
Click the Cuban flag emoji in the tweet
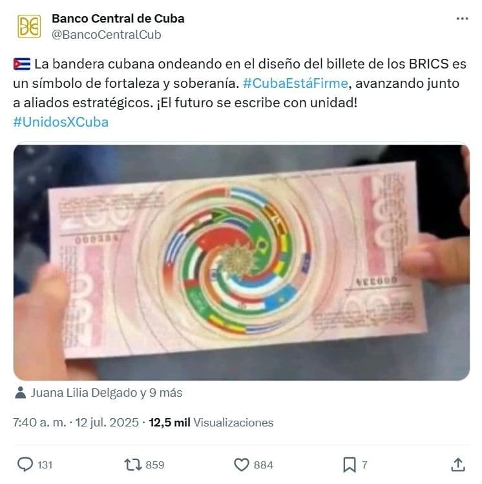coord(22,64)
